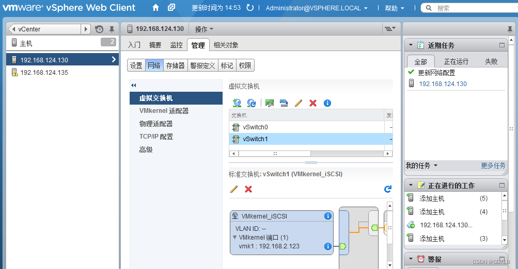Collapse the 近期任务 panel
518x269 pixels.
click(x=411, y=45)
